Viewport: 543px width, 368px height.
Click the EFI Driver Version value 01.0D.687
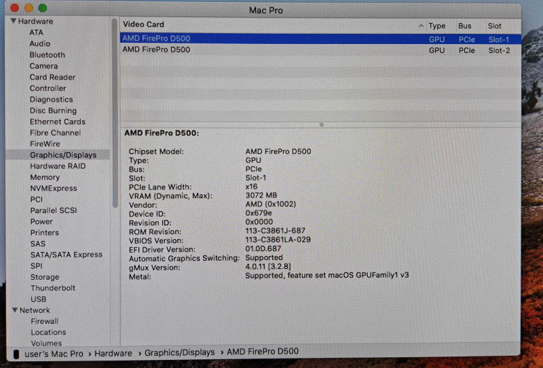263,249
